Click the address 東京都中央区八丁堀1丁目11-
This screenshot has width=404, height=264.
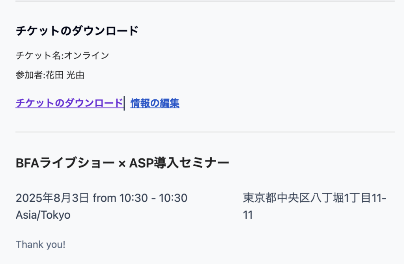pyautogui.click(x=314, y=198)
